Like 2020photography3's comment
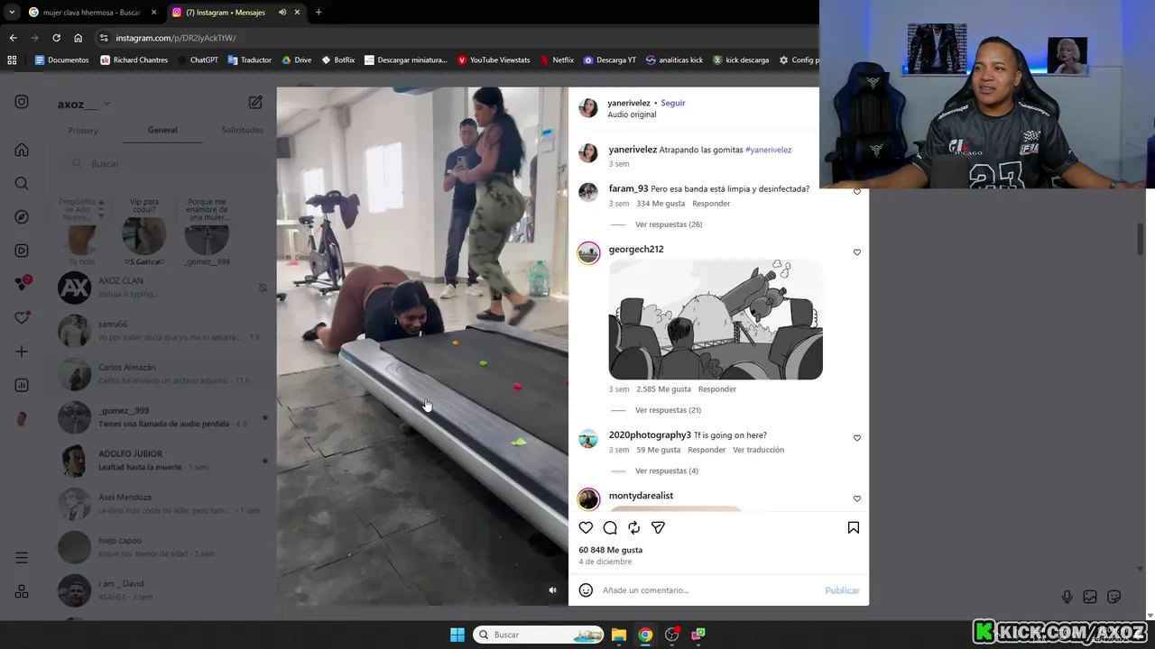Image resolution: width=1155 pixels, height=649 pixels. point(857,438)
